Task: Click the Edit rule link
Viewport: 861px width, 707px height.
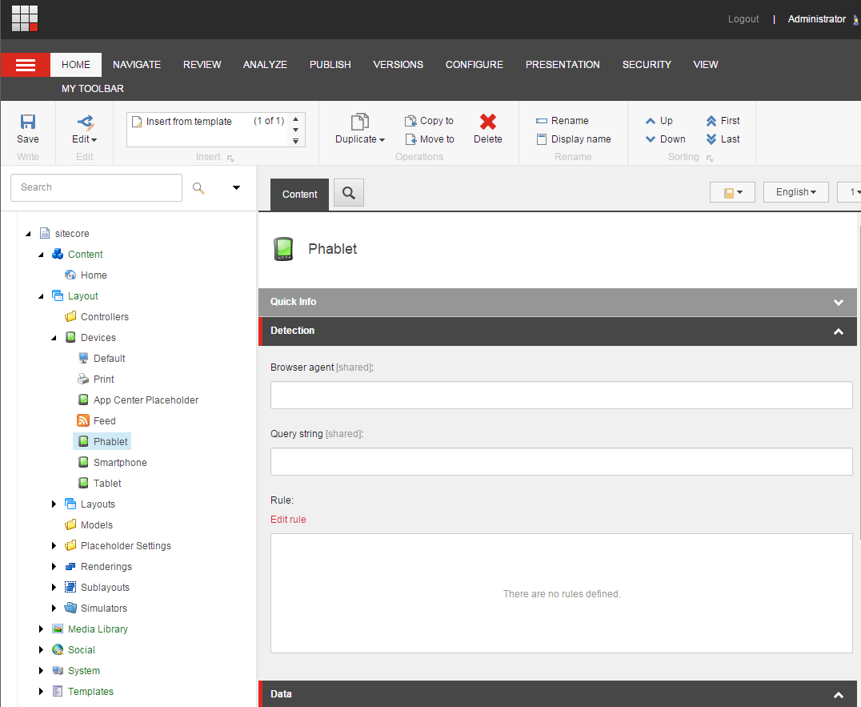Action: pos(288,519)
